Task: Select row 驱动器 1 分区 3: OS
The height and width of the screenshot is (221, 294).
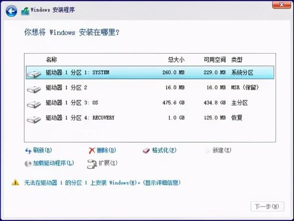Action: click(150, 103)
